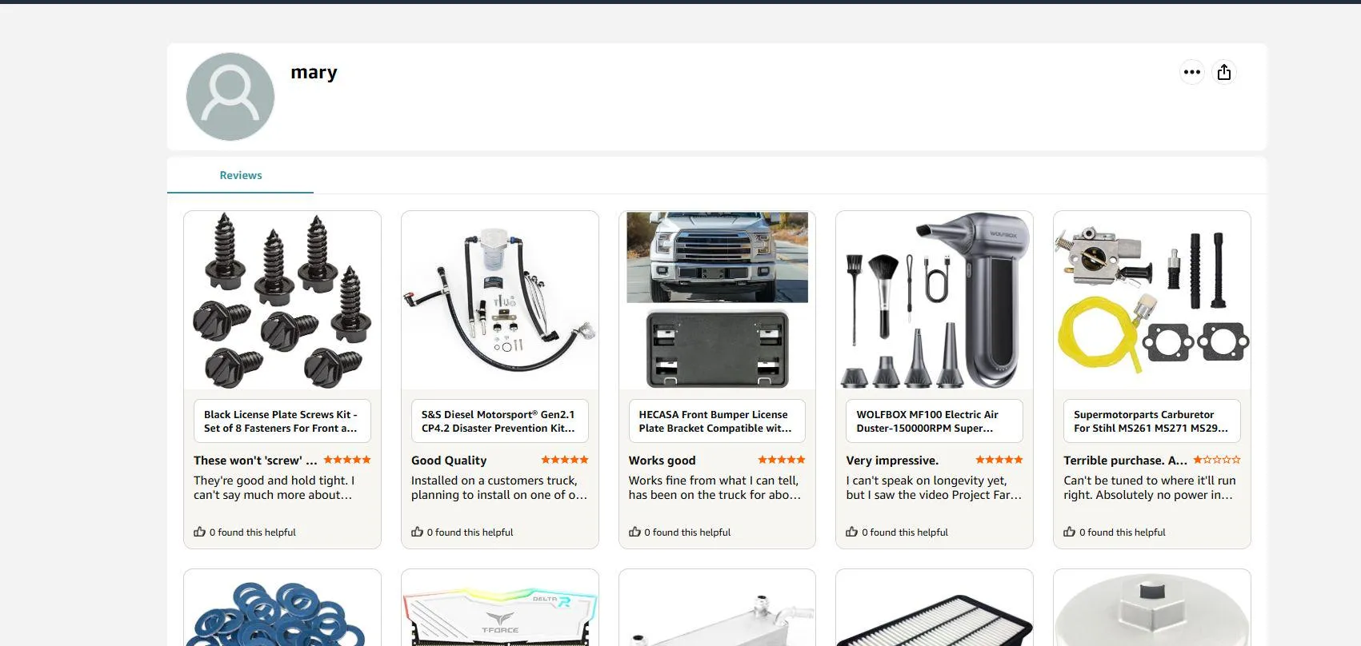Open the 'Terrible purchase' review title
The height and width of the screenshot is (646, 1361).
[x=1126, y=461]
